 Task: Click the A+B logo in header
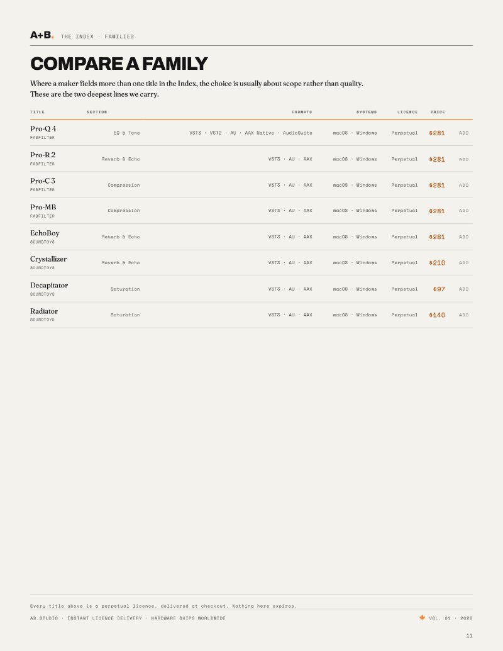42,35
